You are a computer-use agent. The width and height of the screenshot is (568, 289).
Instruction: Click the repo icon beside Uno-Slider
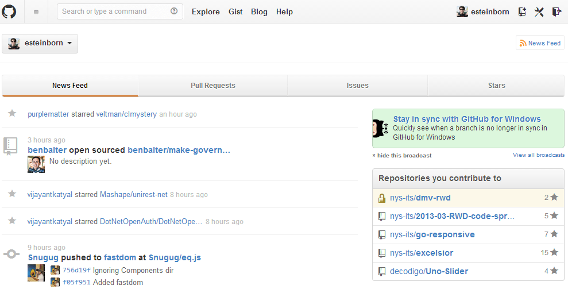(x=381, y=271)
